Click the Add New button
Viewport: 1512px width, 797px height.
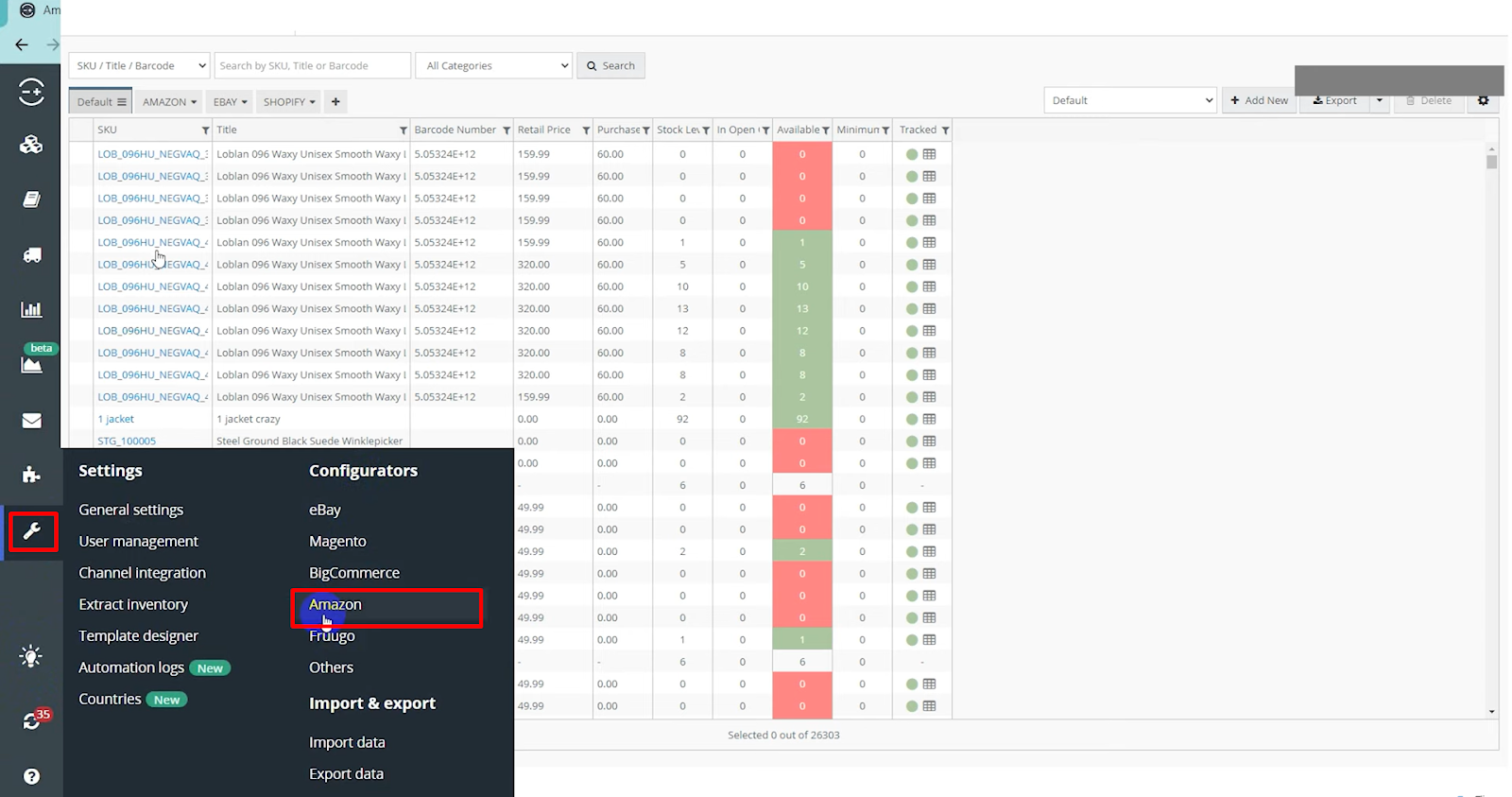[x=1260, y=100]
